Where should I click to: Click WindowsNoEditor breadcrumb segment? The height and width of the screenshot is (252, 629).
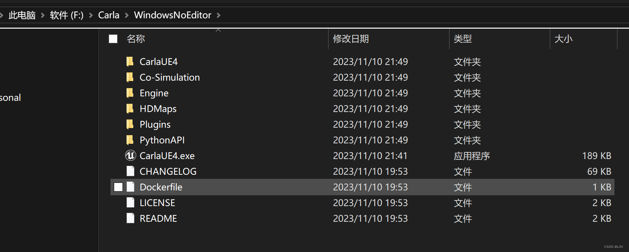click(172, 15)
